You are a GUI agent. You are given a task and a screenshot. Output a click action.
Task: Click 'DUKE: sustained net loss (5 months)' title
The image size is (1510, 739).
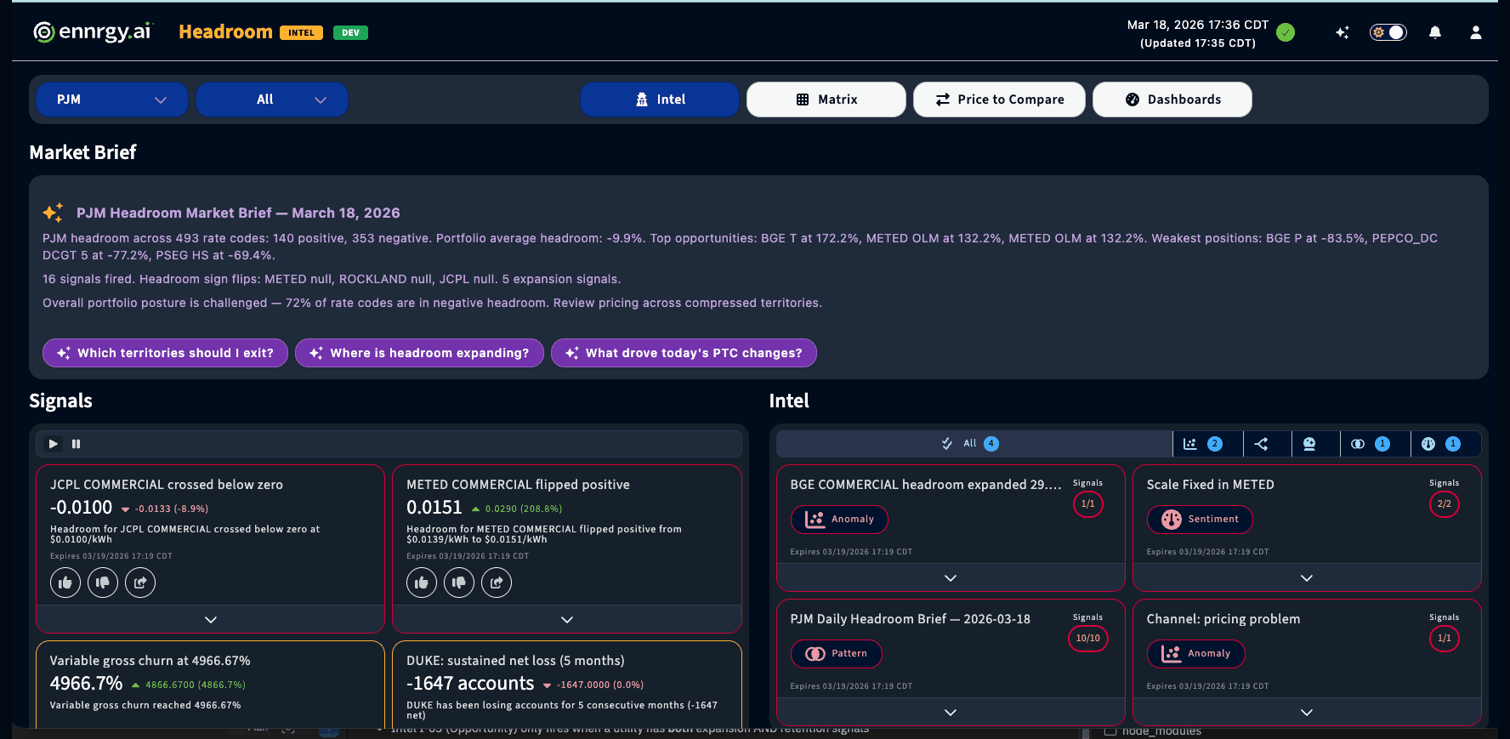coord(515,661)
